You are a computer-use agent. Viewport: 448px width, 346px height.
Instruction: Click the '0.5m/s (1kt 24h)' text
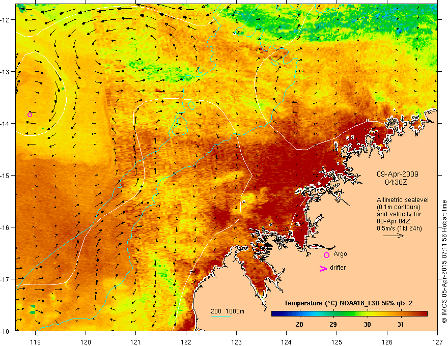pos(400,228)
